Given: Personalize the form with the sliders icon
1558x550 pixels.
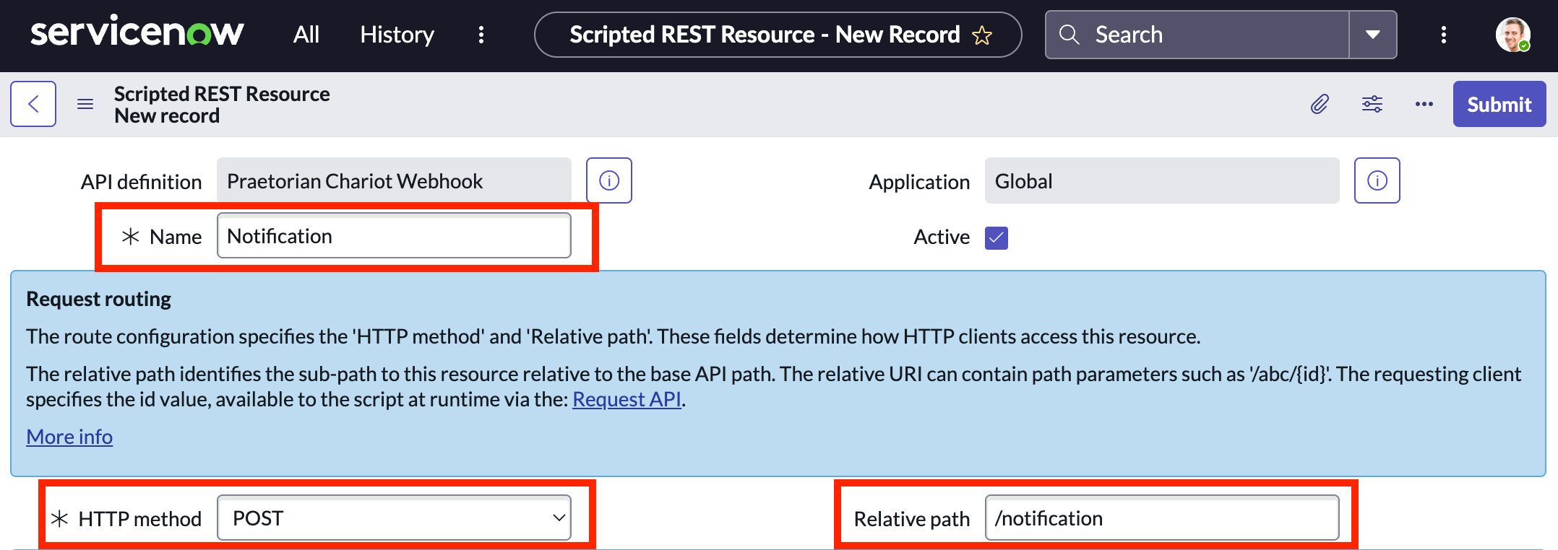Looking at the screenshot, I should tap(1372, 104).
